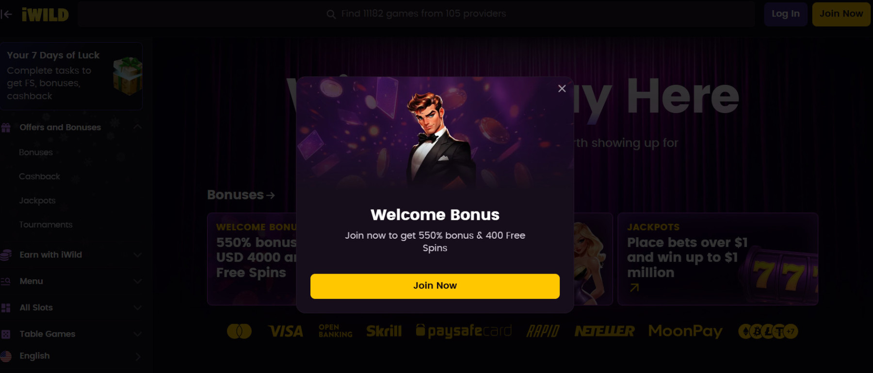This screenshot has height=373, width=873.
Task: Click the yellow Join Now popup button
Action: click(x=435, y=286)
